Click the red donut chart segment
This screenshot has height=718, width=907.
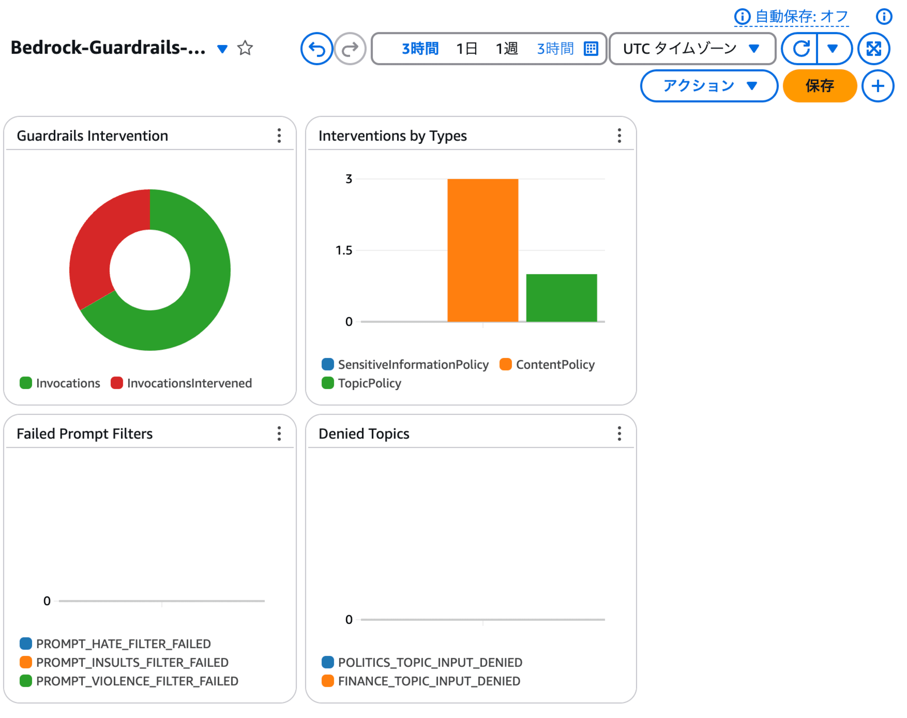(x=98, y=240)
